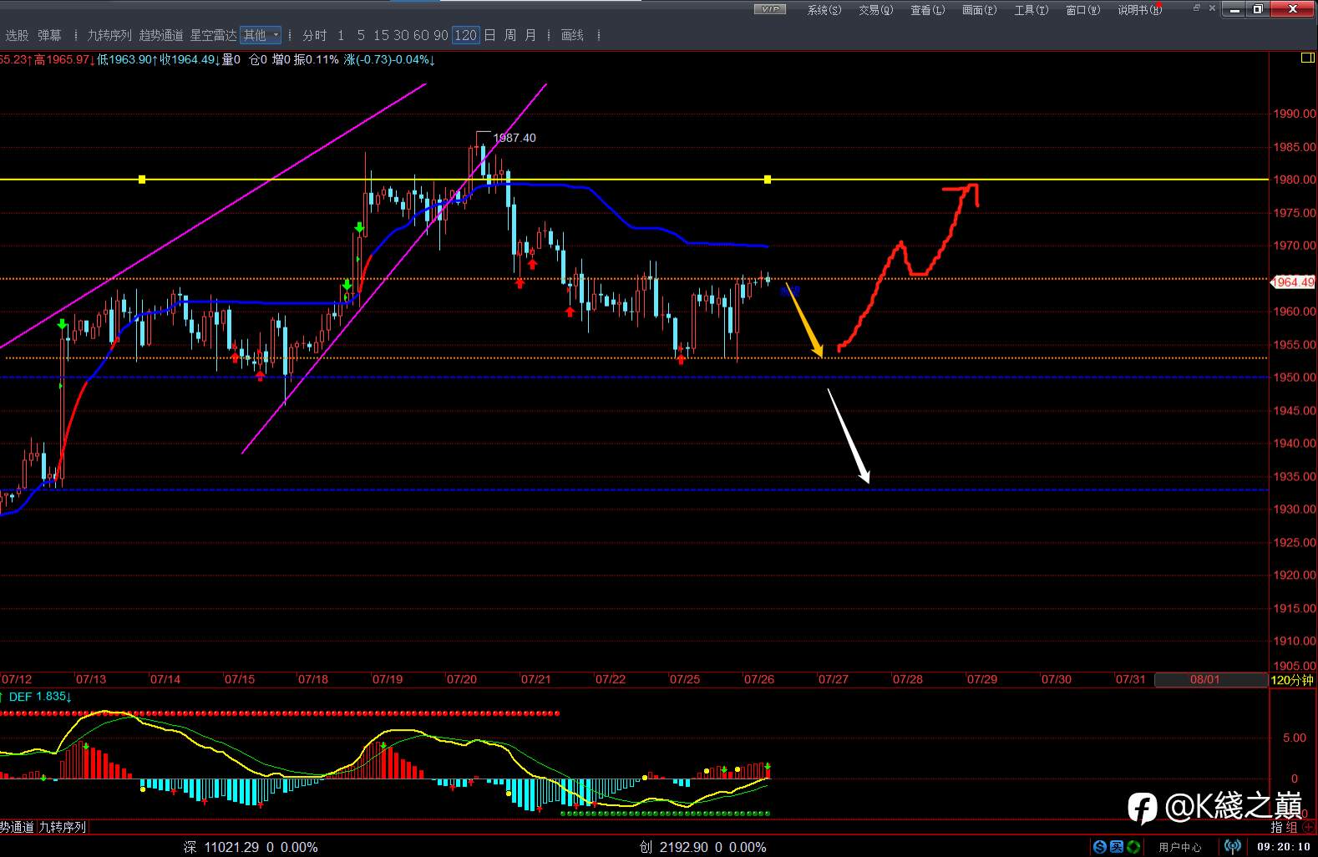The height and width of the screenshot is (857, 1318).
Task: Click the 指组 button at bottom right
Action: [x=1284, y=827]
